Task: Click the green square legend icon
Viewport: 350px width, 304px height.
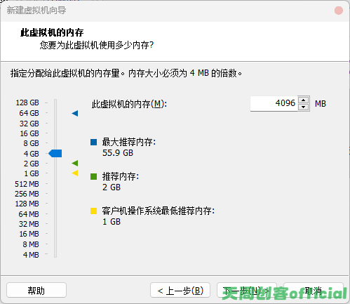Action: tap(93, 176)
